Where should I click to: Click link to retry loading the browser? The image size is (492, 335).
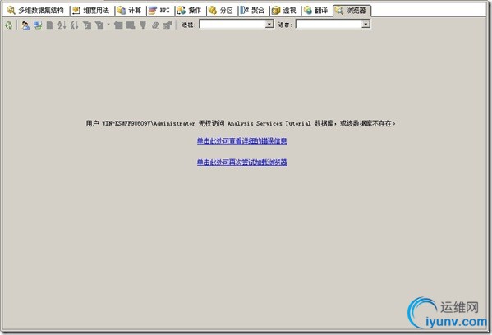point(242,163)
